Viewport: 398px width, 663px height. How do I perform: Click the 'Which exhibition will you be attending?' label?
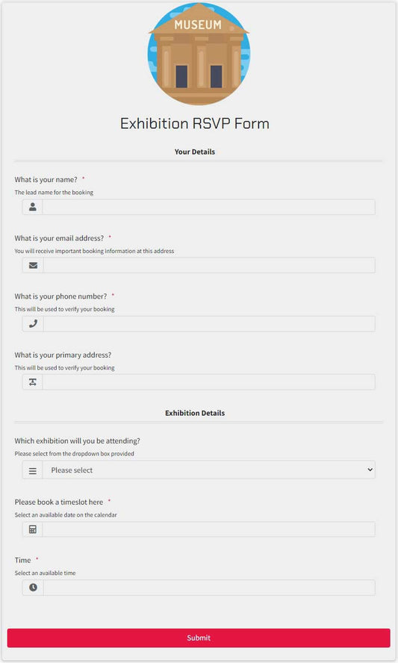(78, 441)
